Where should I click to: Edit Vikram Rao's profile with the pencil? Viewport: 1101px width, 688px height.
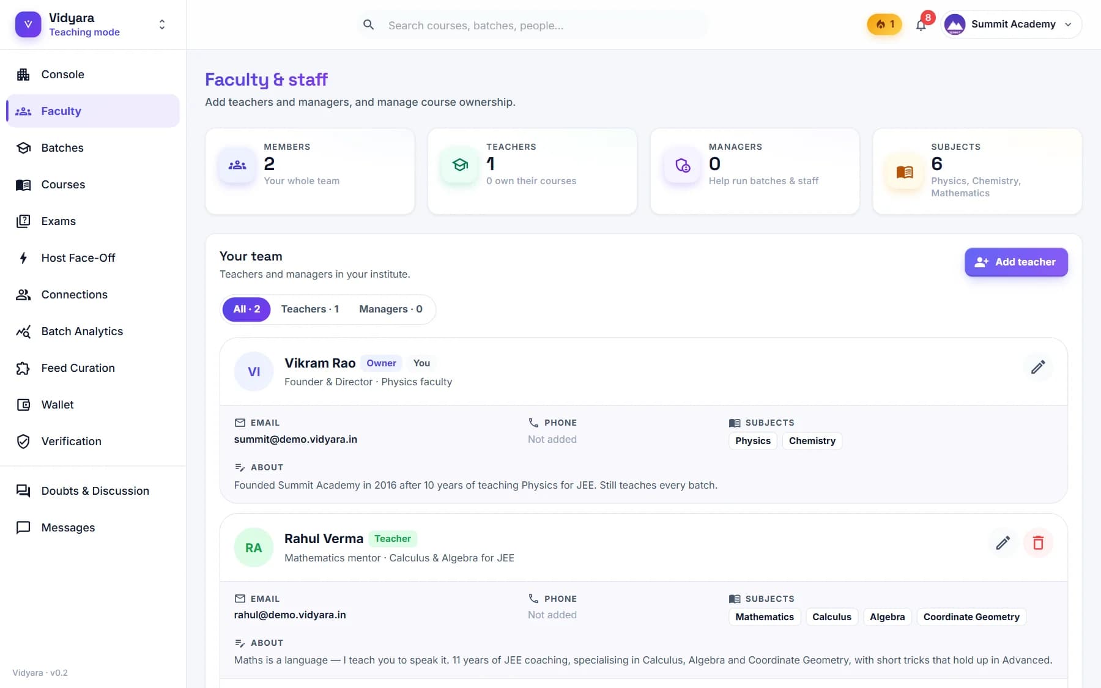[x=1038, y=368]
